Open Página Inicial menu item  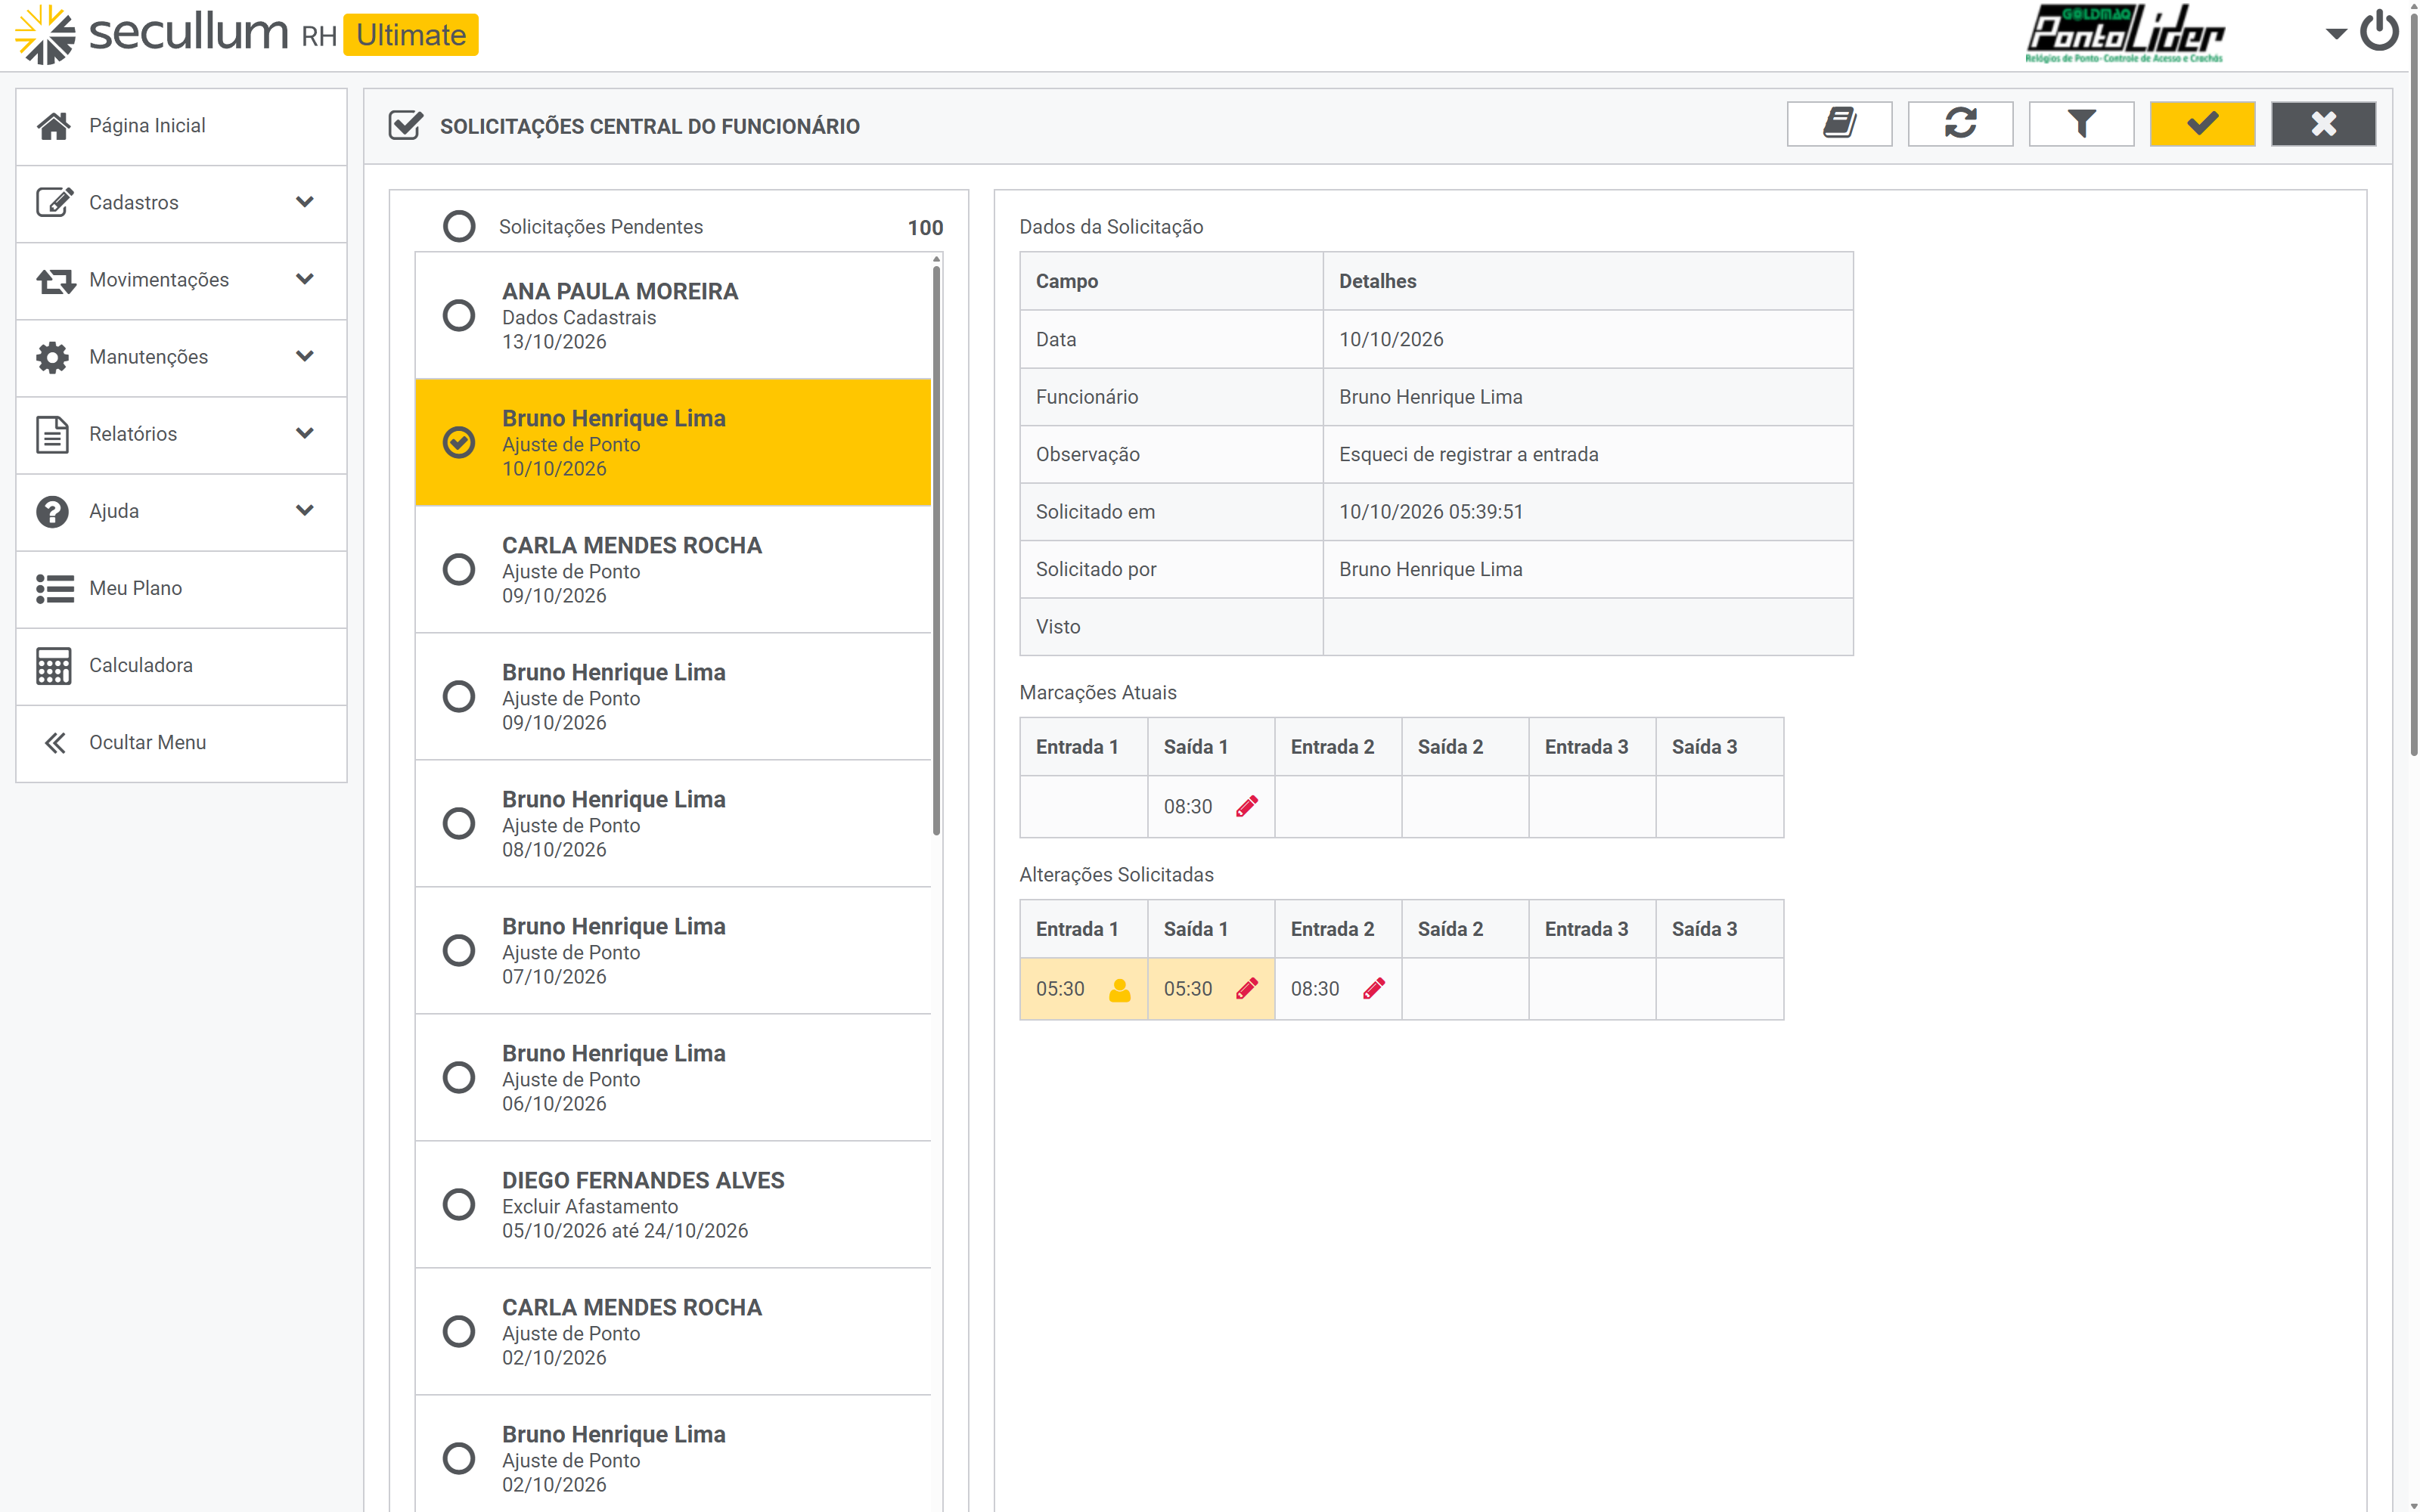[x=181, y=126]
